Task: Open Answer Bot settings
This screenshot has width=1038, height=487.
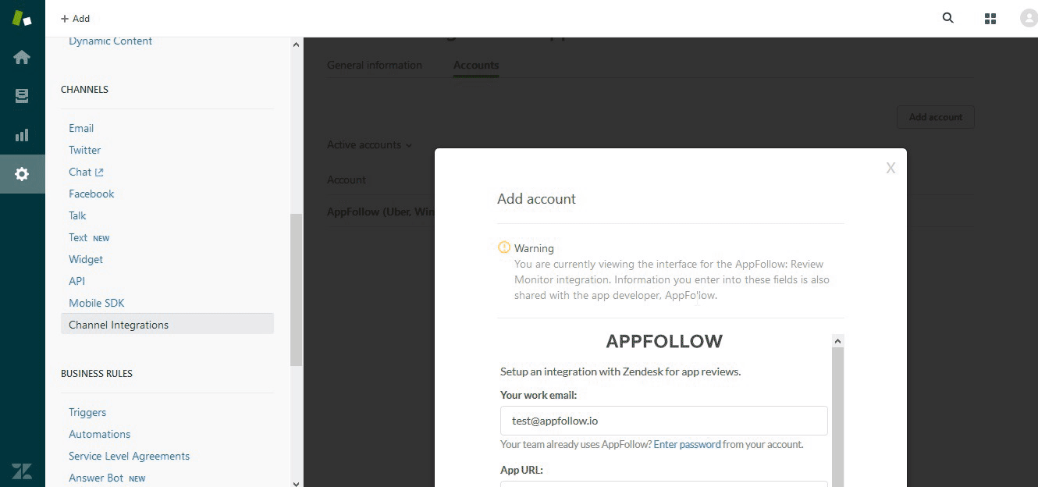Action: tap(96, 478)
